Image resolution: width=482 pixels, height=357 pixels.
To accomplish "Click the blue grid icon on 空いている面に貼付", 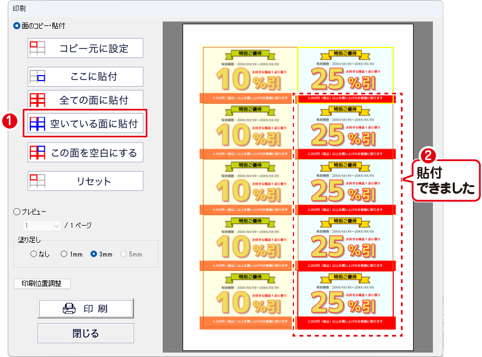I will (37, 123).
